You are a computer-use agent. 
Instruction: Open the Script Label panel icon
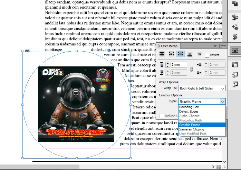[x=235, y=17]
